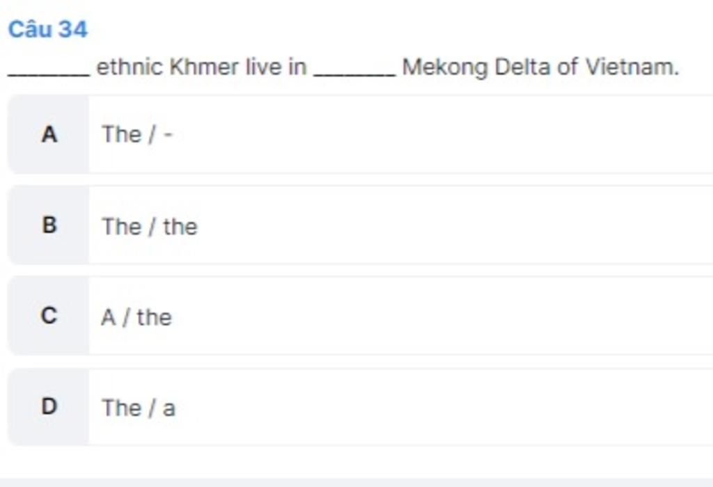Choose the answer text "The / a"

[x=139, y=408]
